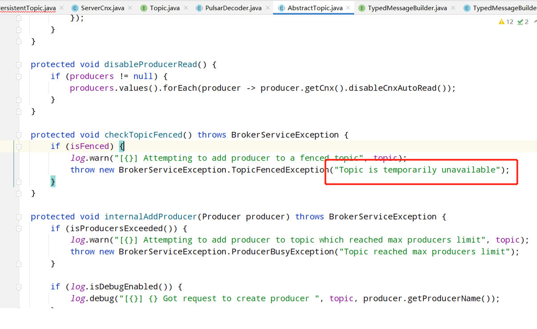The width and height of the screenshot is (537, 329).
Task: Collapse the checkTopicFenced method fold marker
Action: 19,135
